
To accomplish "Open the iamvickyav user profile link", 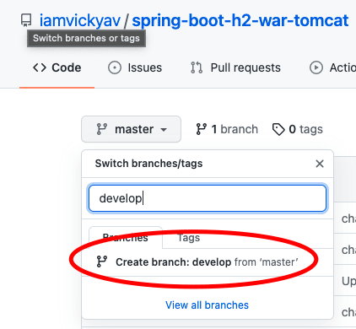I will [79, 21].
